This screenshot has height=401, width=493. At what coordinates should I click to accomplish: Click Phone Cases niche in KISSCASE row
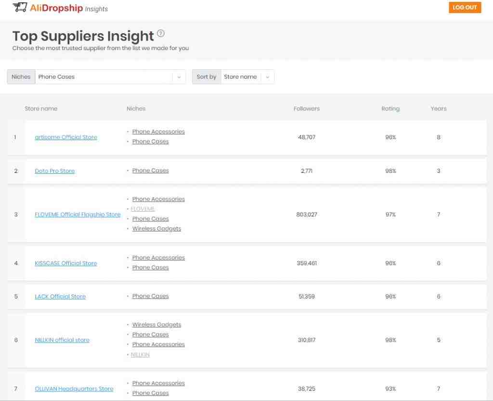coord(151,268)
